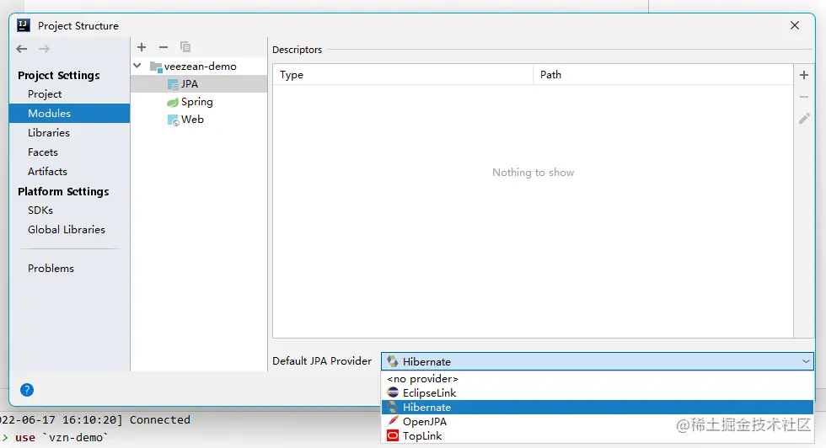Click the remove descriptor minus icon

coord(804,97)
